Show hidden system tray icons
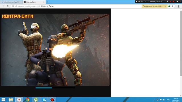This screenshot has height=102, width=182. click(154, 100)
